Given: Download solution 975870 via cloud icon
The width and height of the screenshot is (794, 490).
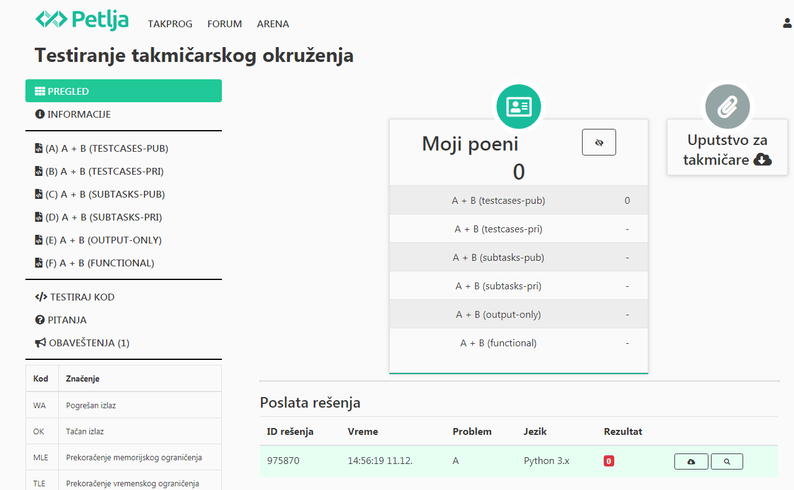Looking at the screenshot, I should pos(691,462).
